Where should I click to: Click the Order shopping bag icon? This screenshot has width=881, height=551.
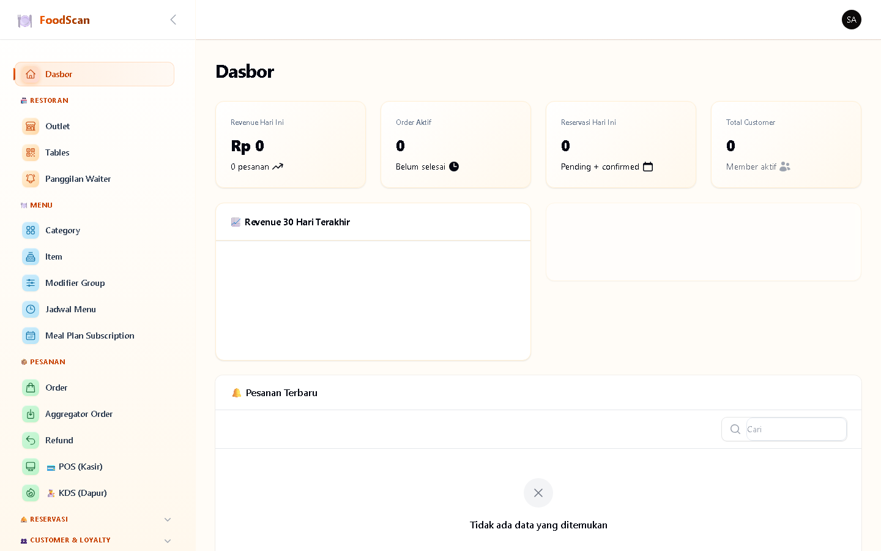click(31, 388)
